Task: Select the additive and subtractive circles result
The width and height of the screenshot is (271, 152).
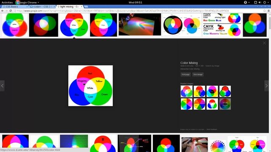Action: (x=182, y=25)
